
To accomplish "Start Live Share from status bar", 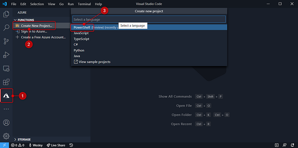I will 56,145.
